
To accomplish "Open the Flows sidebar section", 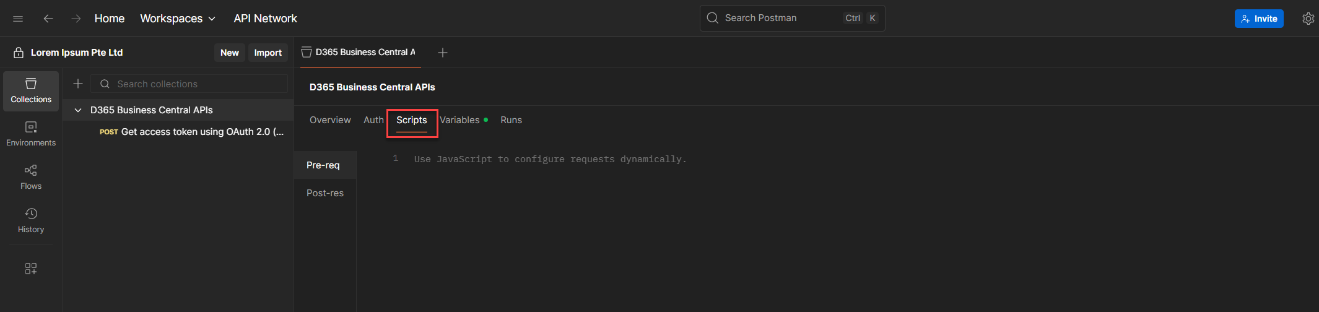I will tap(31, 178).
